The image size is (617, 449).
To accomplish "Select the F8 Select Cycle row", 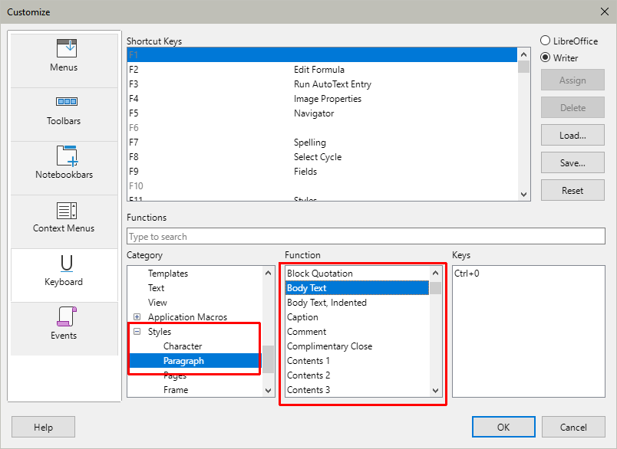I will pyautogui.click(x=322, y=156).
